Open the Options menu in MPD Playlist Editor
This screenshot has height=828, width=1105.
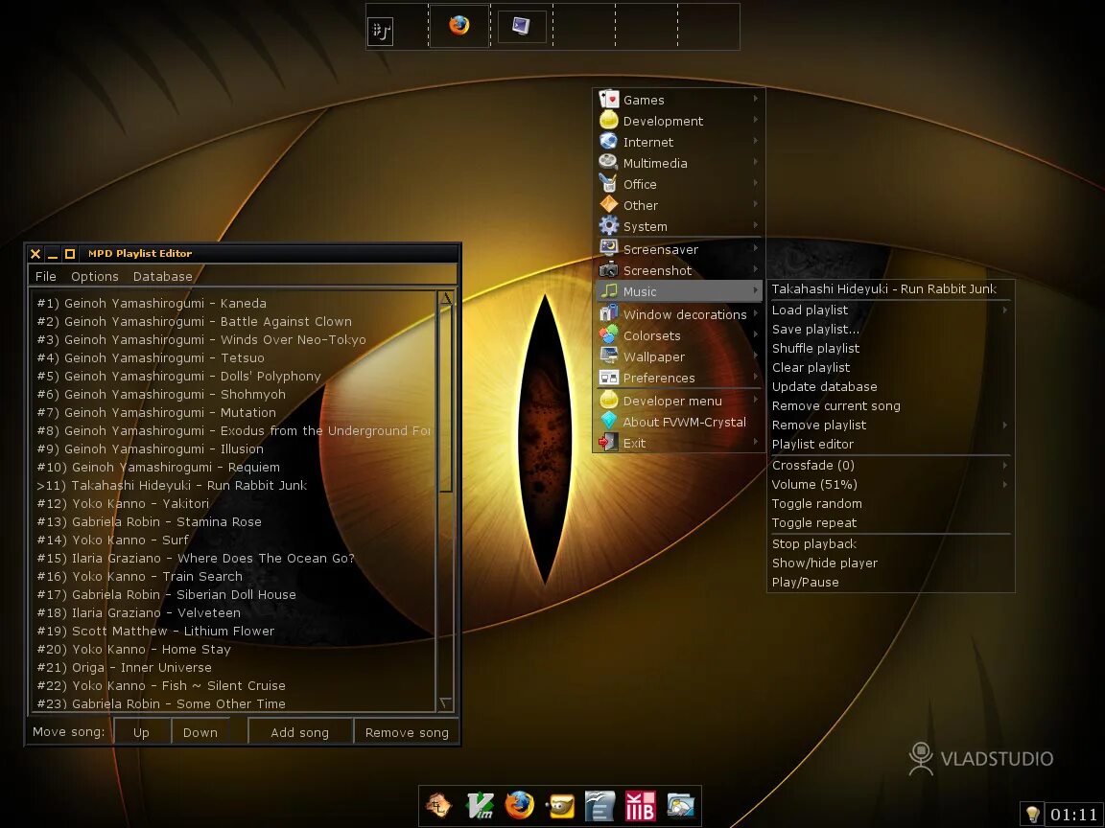[94, 276]
